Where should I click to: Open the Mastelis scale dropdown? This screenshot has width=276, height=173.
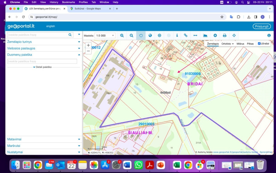coord(105,36)
